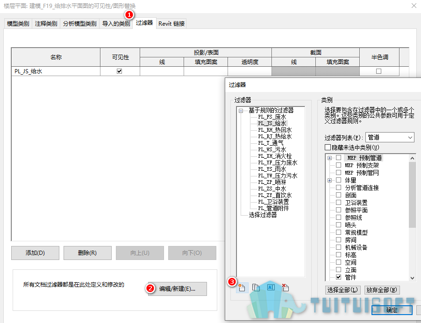
Task: Click the 添加(D) button
Action: point(35,253)
